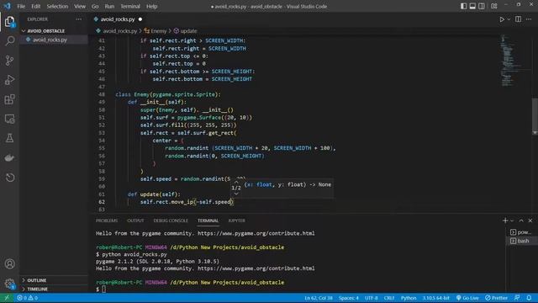Toggle the bottom panel layout icon
This screenshot has width=538, height=303.
[472, 6]
